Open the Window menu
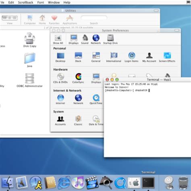This screenshot has height=191, width=191. pos(54,2)
